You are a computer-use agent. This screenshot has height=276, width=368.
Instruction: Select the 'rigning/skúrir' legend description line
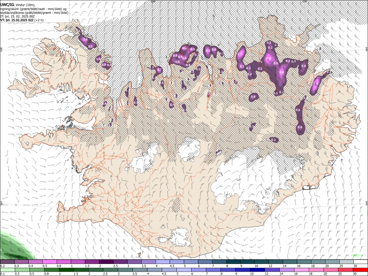point(34,9)
